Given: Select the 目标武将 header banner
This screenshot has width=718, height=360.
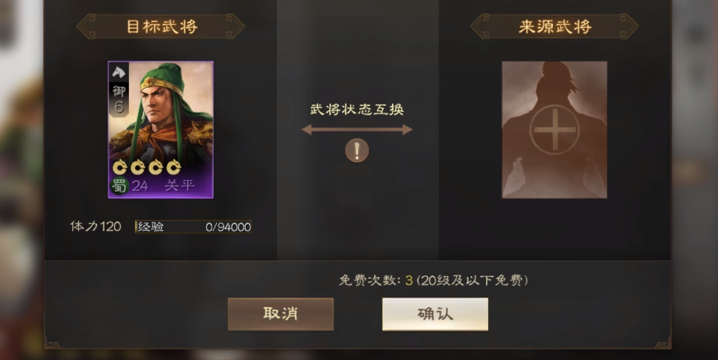Looking at the screenshot, I should [x=161, y=26].
